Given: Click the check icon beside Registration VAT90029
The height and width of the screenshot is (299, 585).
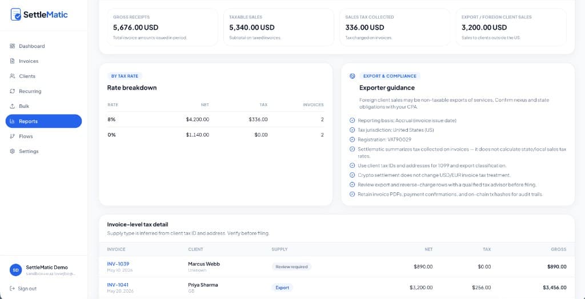Looking at the screenshot, I should pyautogui.click(x=352, y=139).
